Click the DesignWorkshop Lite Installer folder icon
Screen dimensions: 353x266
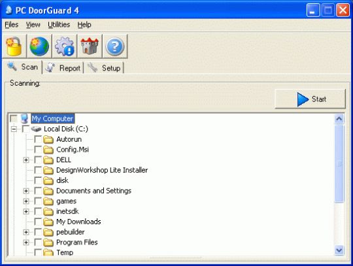(48, 171)
